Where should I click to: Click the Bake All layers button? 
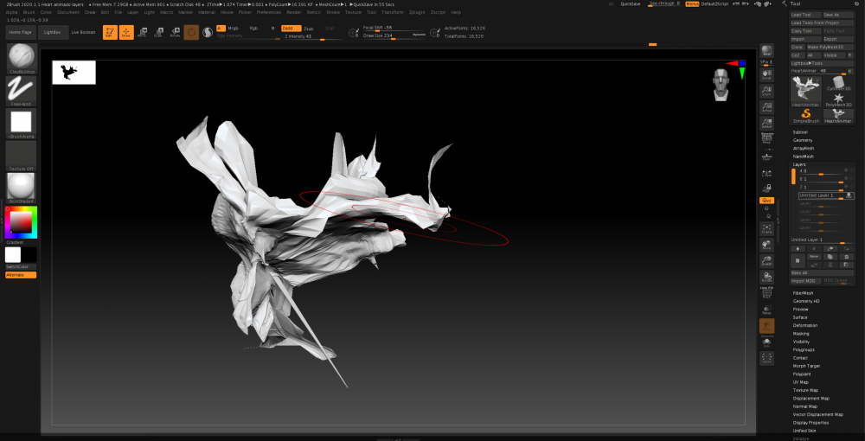pyautogui.click(x=822, y=273)
